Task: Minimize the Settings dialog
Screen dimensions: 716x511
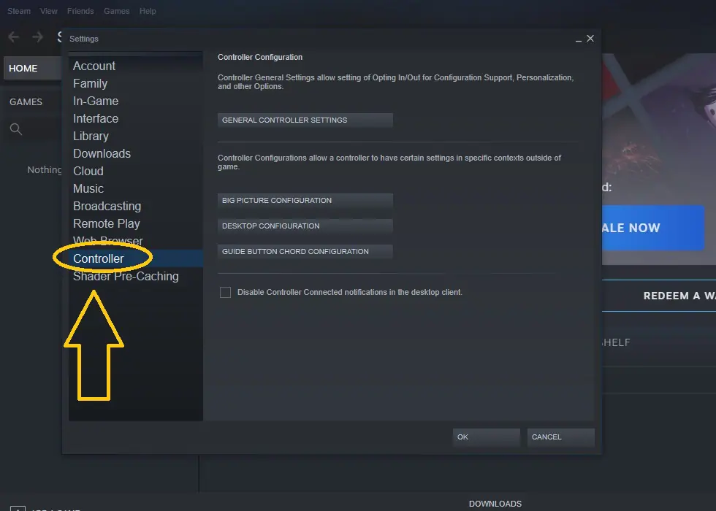Action: point(578,39)
